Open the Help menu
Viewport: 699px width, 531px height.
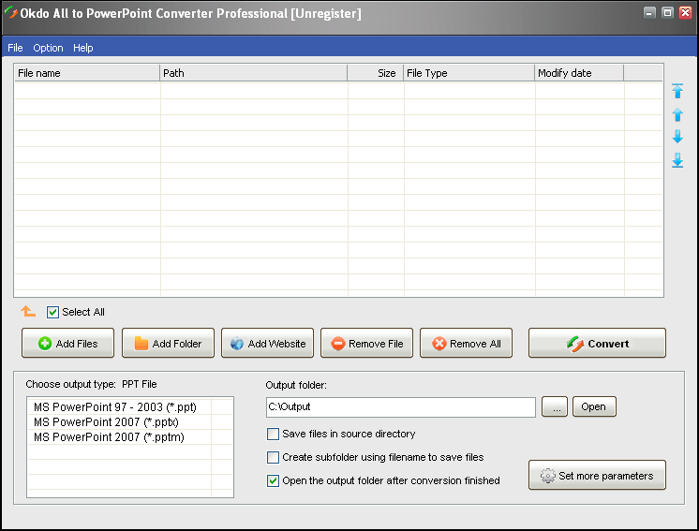pos(82,48)
